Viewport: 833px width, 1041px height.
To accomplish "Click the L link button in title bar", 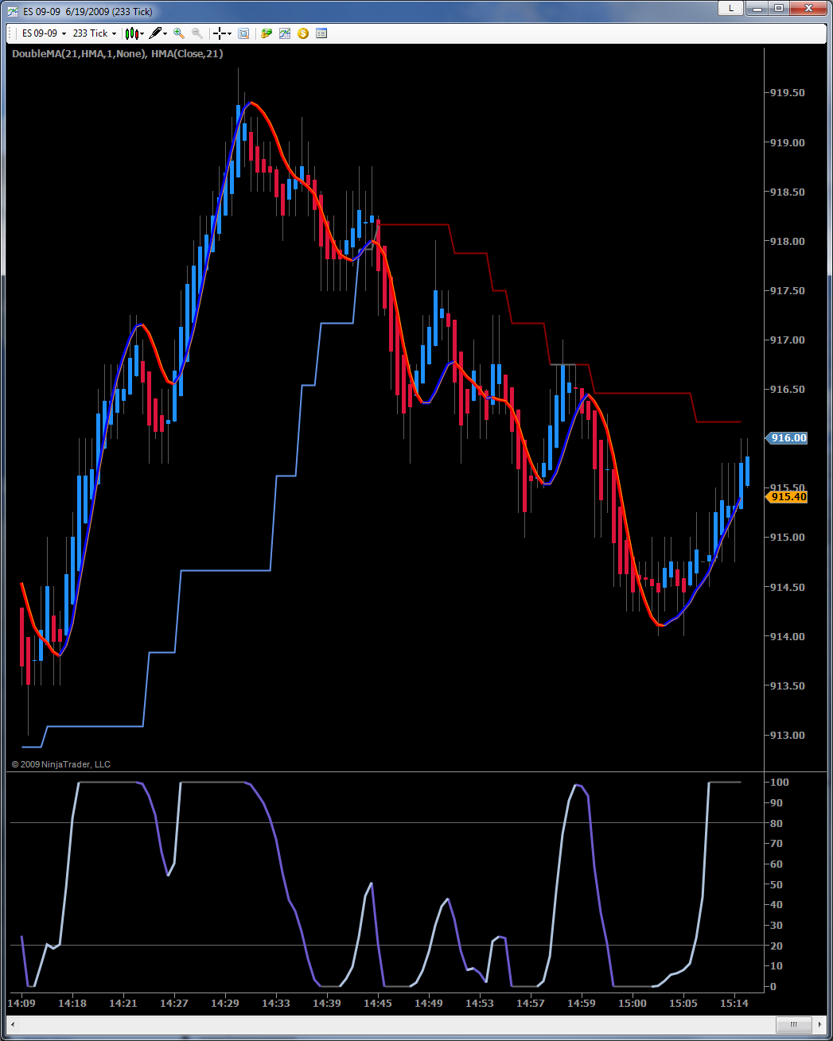I will click(x=730, y=8).
